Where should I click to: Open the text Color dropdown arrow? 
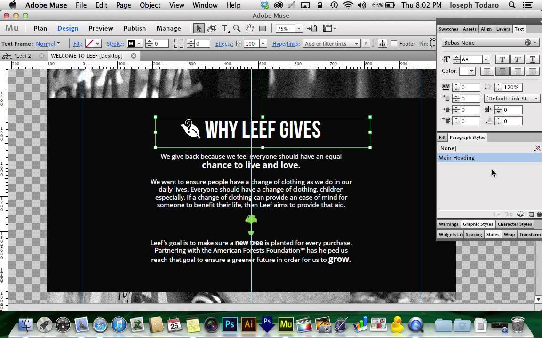(471, 71)
